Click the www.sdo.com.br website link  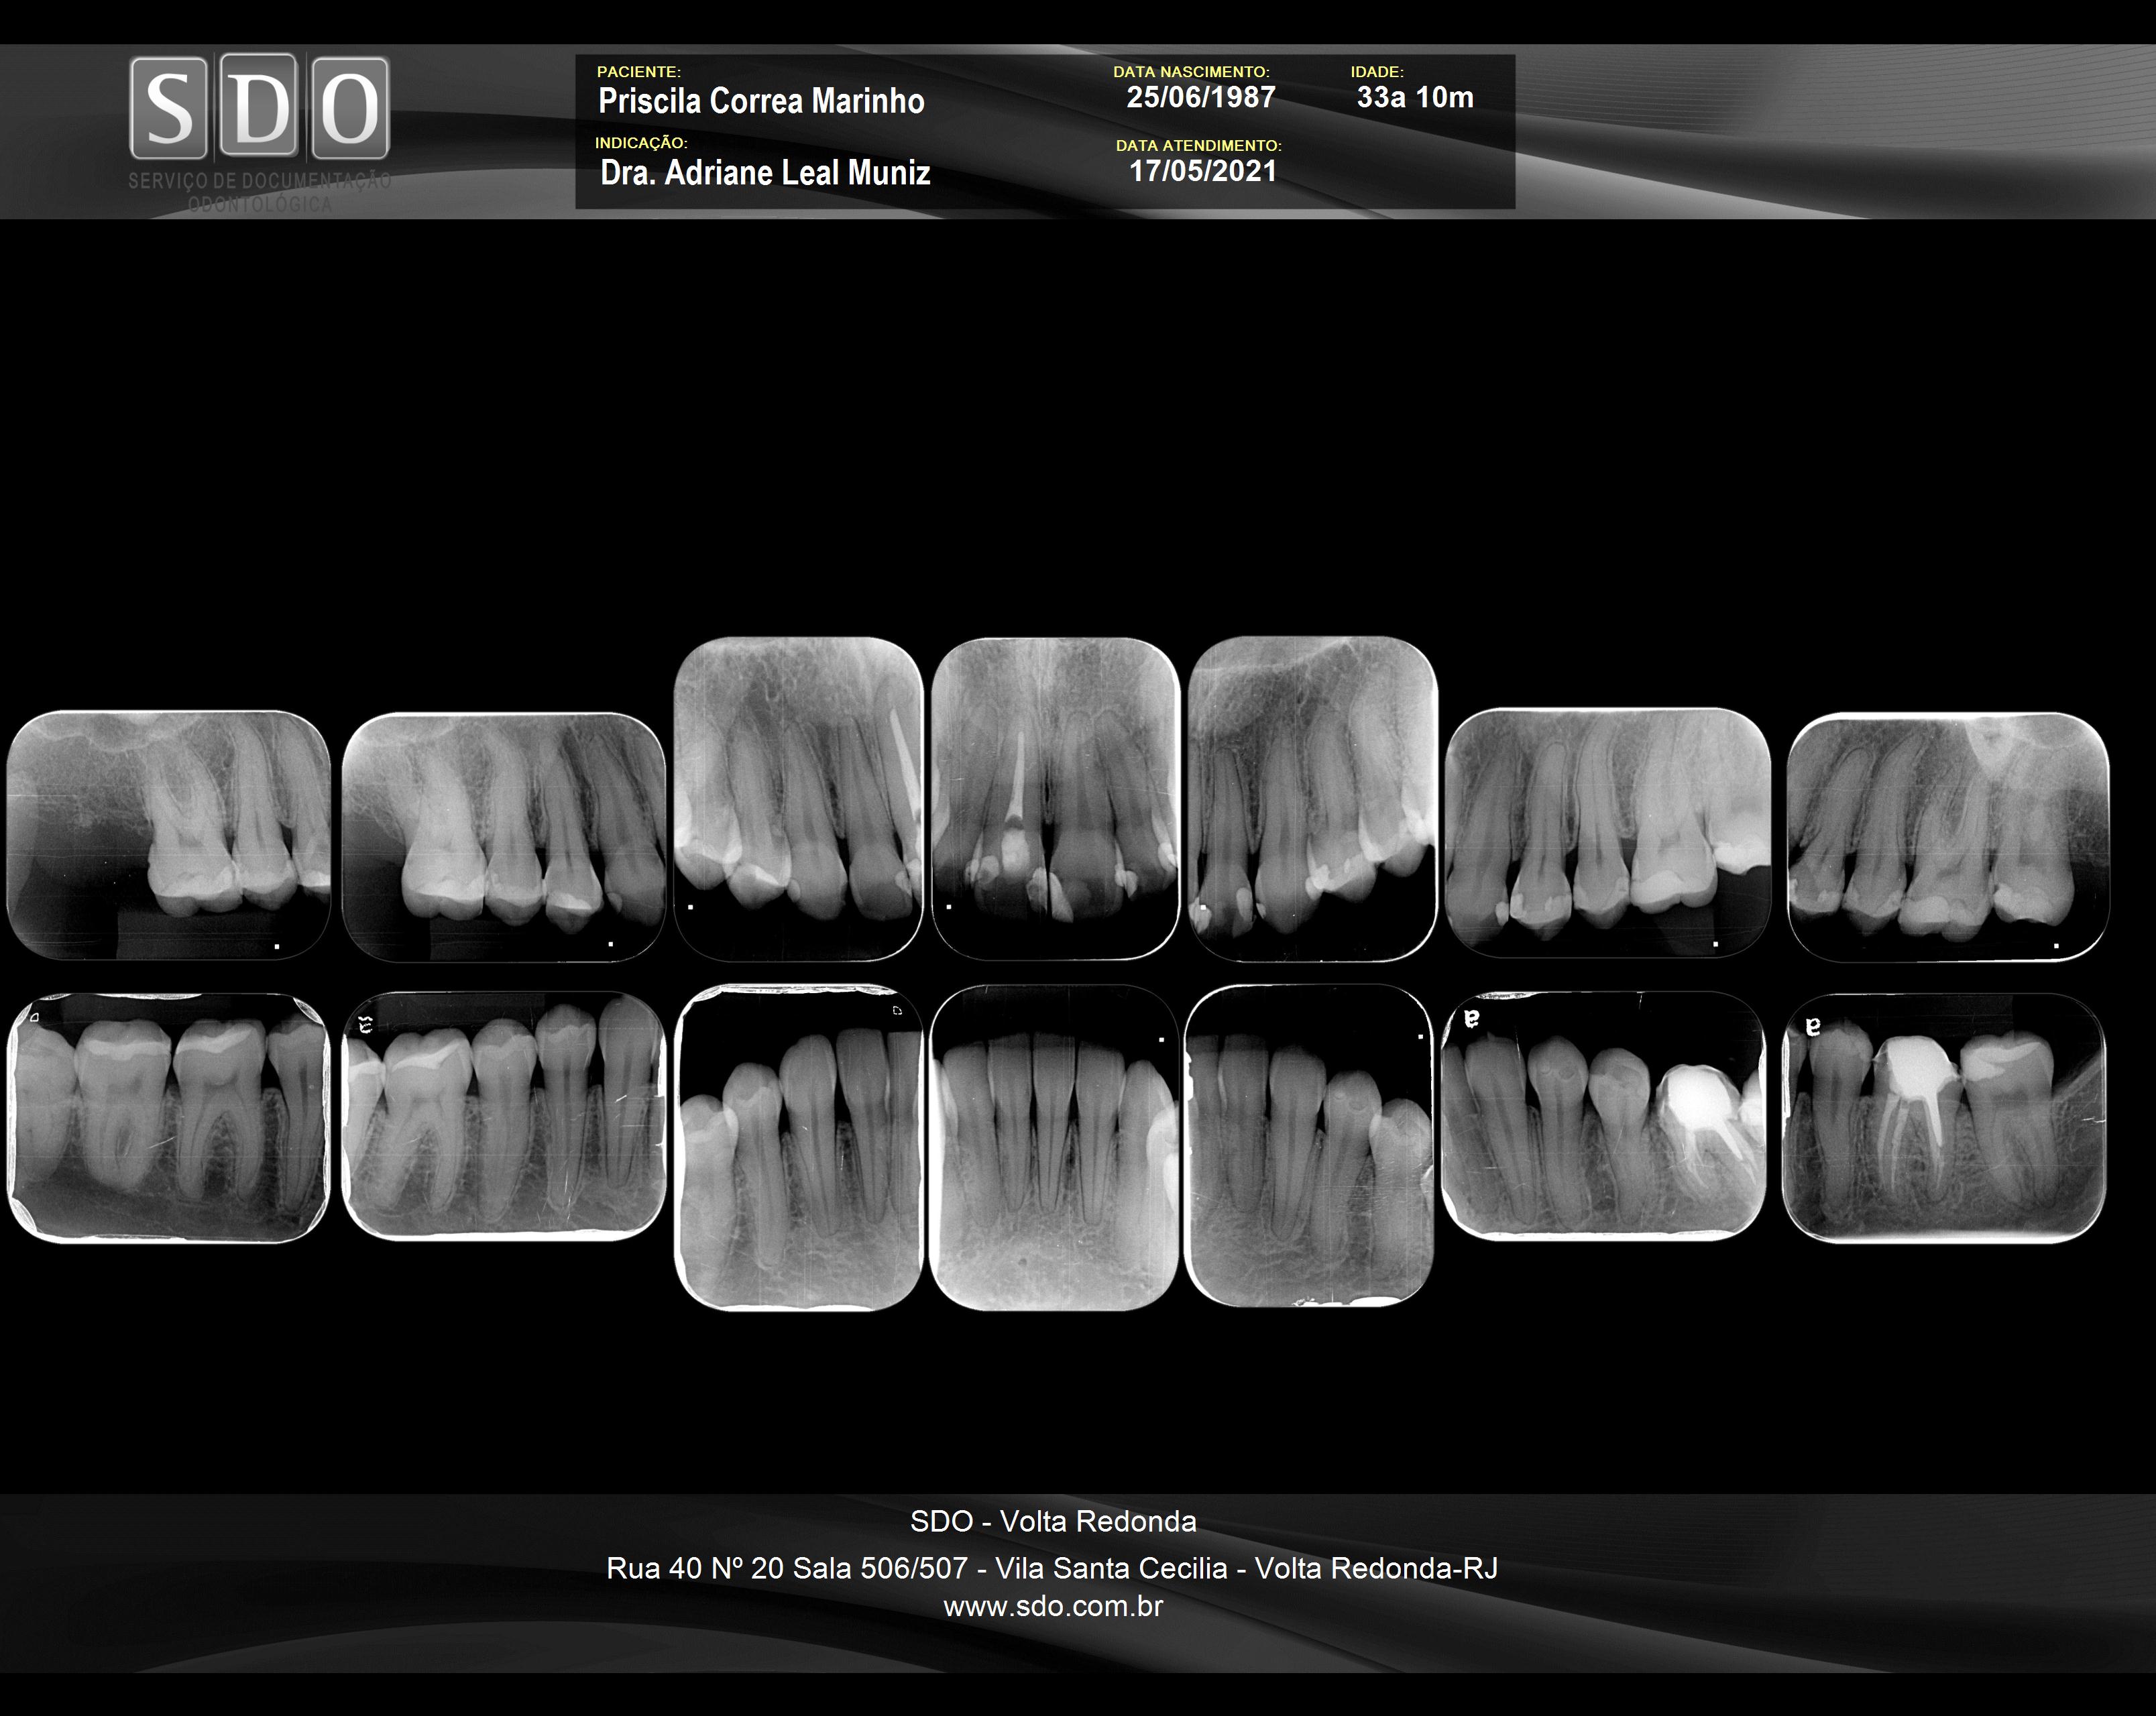(x=1053, y=1606)
